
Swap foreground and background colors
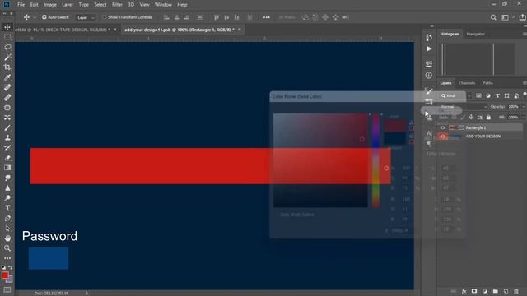click(10, 267)
